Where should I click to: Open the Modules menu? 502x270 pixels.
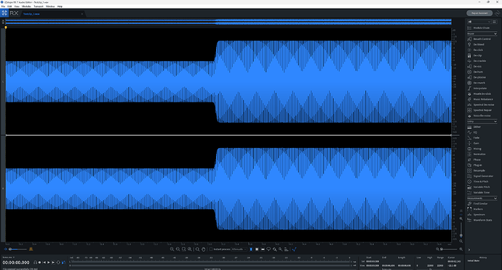26,7
